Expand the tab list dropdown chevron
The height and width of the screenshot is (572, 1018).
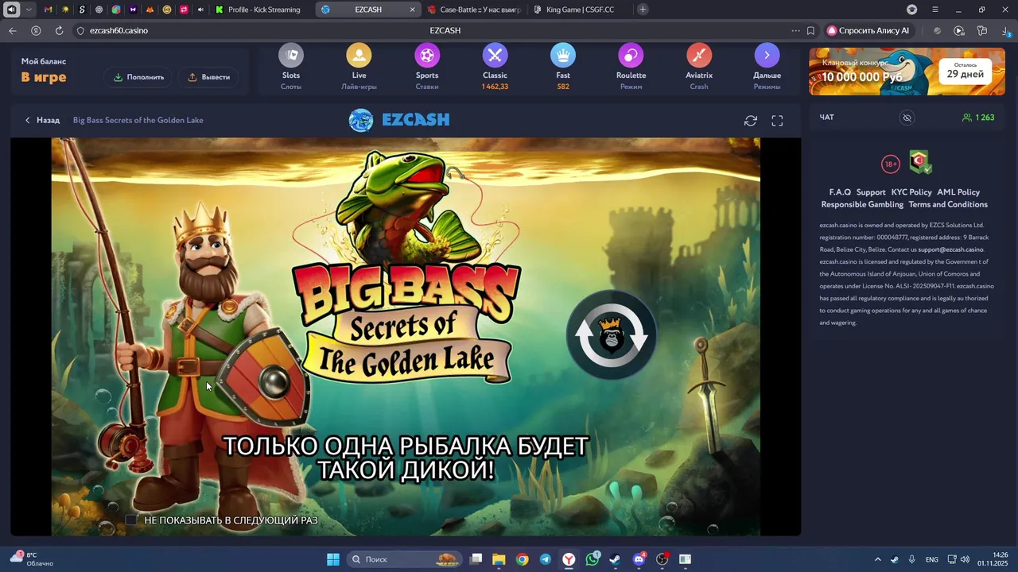[x=29, y=10]
